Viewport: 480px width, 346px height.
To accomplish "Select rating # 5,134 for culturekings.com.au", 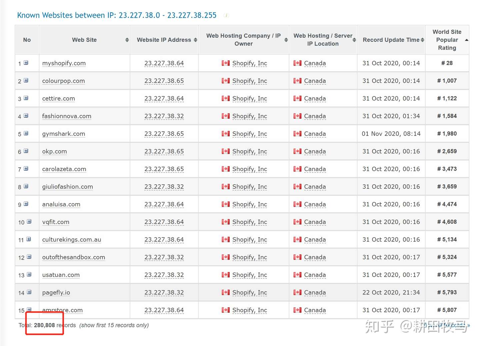I will click(x=447, y=239).
